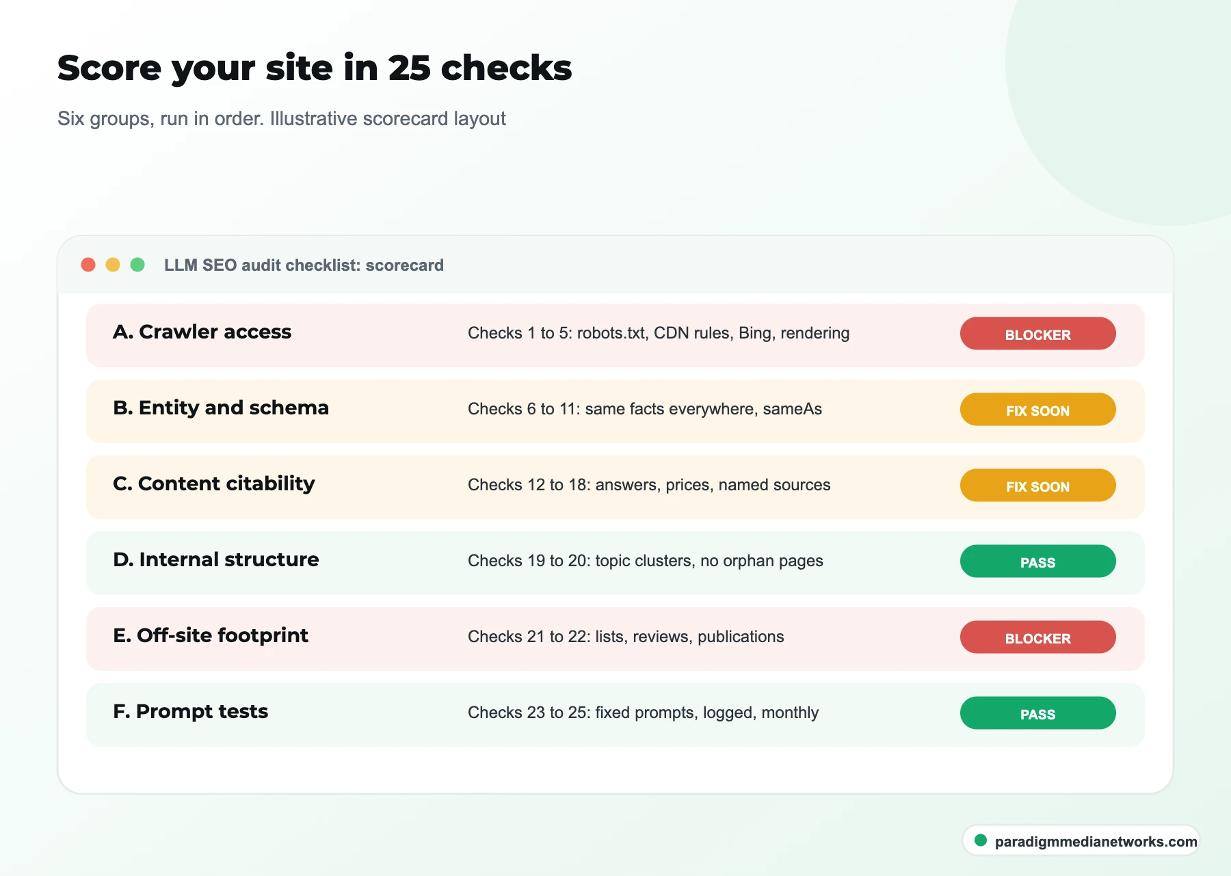Click the PASS badge for Internal structure
1231x876 pixels.
point(1037,561)
